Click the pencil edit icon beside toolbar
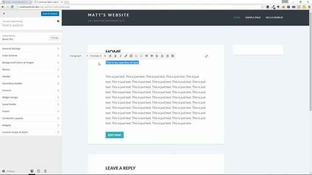This screenshot has width=312, height=175. (206, 56)
